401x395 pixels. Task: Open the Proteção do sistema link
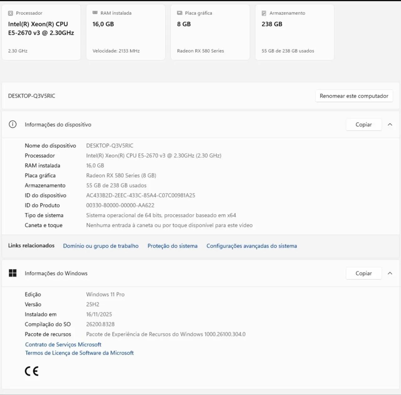coord(173,246)
